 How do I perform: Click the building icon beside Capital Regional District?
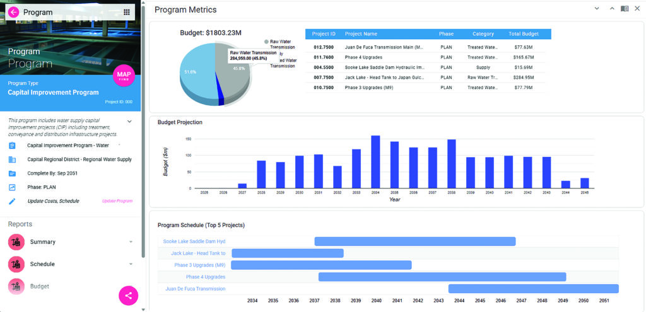[12, 159]
